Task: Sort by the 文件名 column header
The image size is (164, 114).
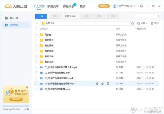Action: 43,29
